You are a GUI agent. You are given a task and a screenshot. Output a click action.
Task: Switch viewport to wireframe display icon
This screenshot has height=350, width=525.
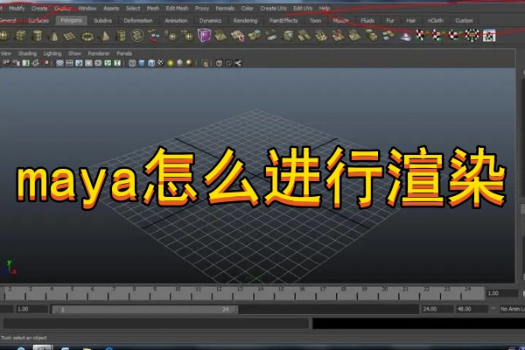132,63
